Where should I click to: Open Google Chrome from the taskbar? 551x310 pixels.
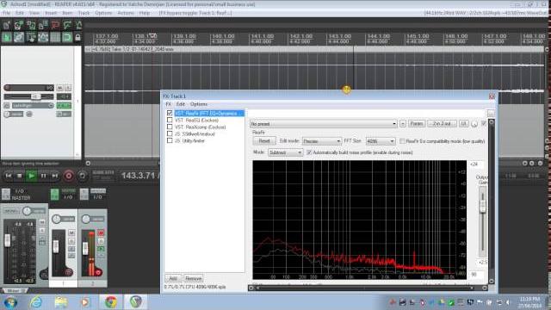pyautogui.click(x=111, y=302)
